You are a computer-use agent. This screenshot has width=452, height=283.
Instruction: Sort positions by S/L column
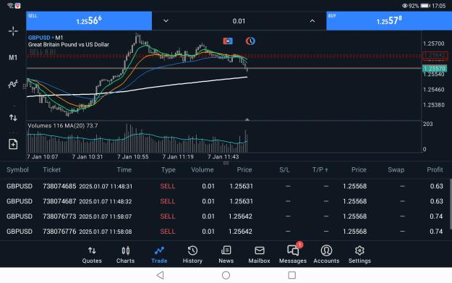[284, 169]
